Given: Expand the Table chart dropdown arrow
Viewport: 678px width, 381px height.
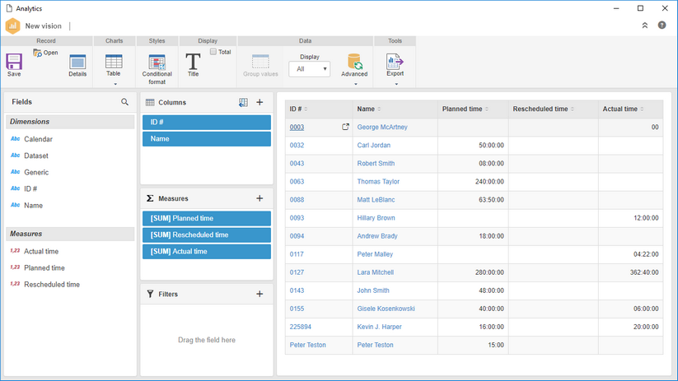Looking at the screenshot, I should tap(115, 84).
